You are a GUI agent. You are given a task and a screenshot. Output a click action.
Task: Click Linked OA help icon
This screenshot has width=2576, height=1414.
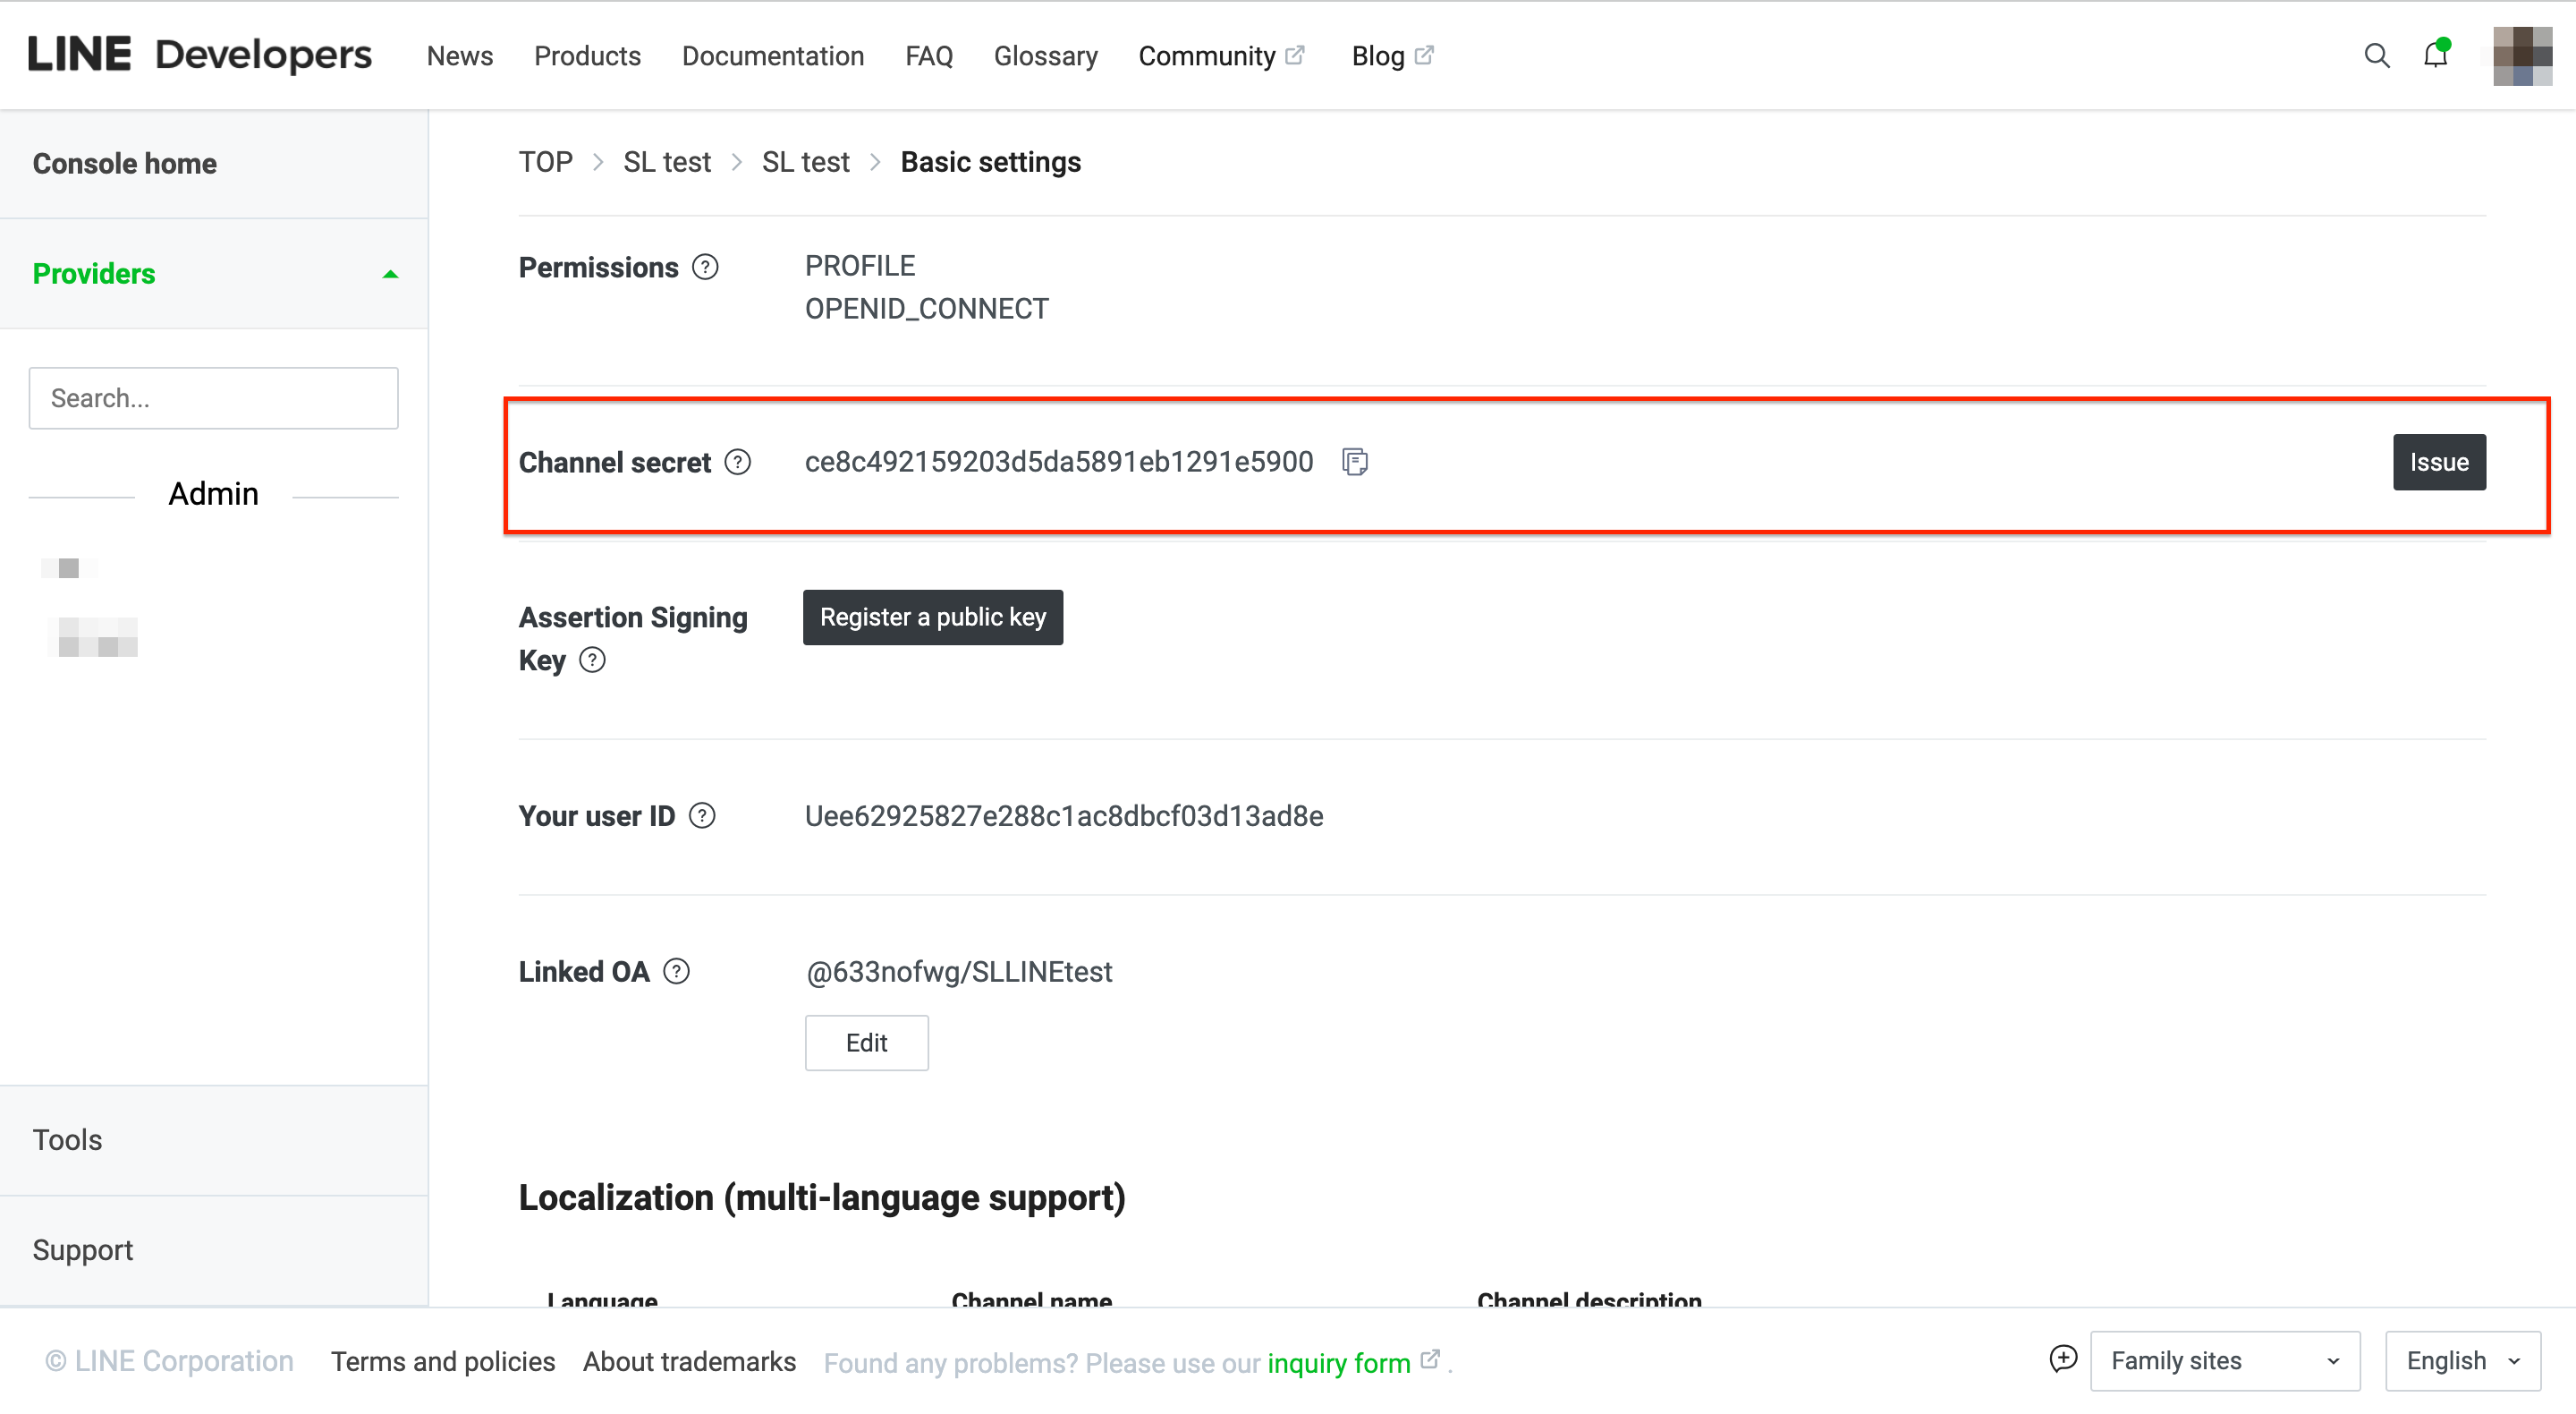pyautogui.click(x=676, y=972)
